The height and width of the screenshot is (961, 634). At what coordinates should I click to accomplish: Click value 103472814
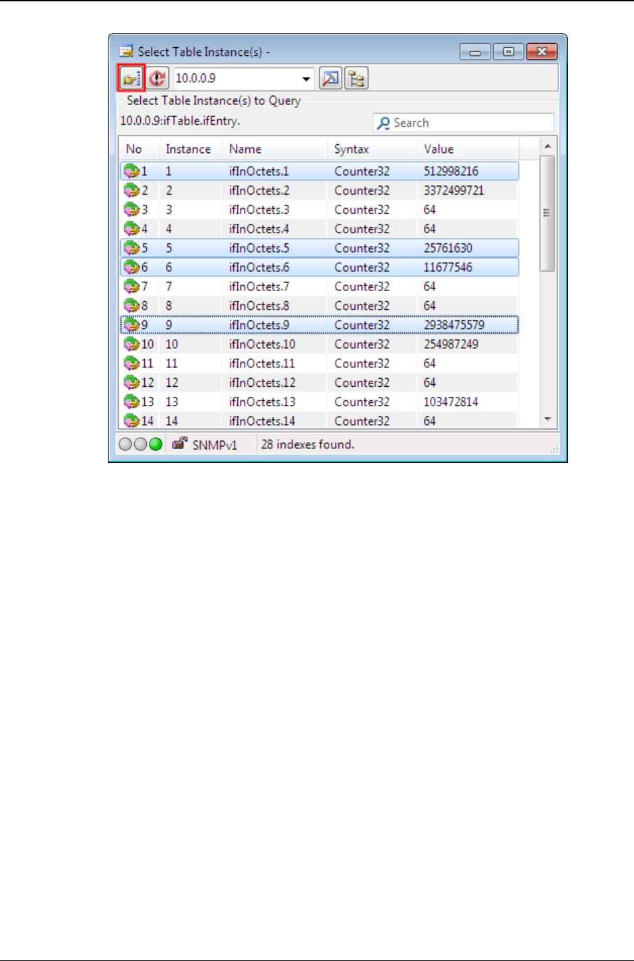451,402
